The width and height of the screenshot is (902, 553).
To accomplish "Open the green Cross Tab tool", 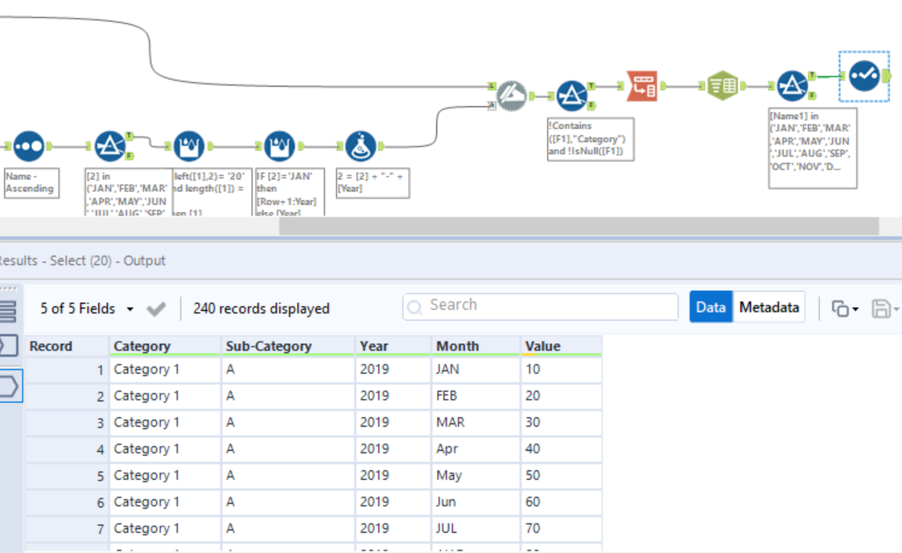I will [x=722, y=85].
